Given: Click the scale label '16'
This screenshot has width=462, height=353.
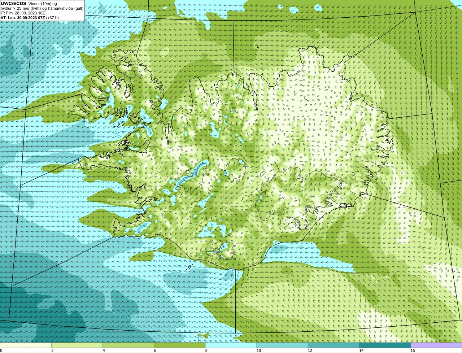Looking at the screenshot, I should click(x=413, y=350).
